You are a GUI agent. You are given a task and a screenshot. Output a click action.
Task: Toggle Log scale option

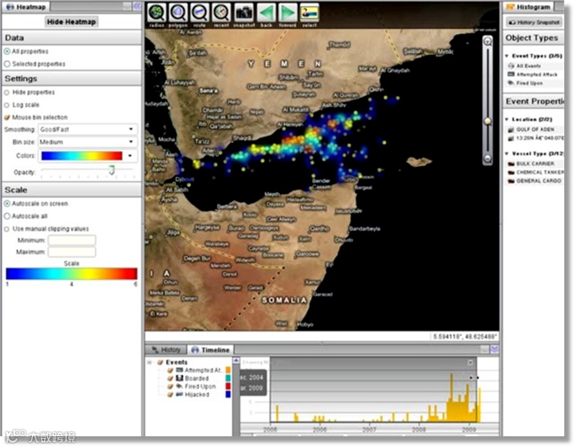[x=7, y=105]
